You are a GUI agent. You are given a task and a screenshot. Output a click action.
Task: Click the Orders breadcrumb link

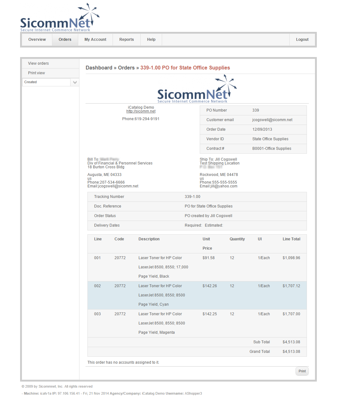pyautogui.click(x=126, y=68)
